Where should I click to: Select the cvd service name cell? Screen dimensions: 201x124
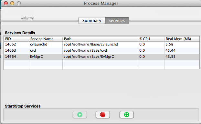click(46, 50)
